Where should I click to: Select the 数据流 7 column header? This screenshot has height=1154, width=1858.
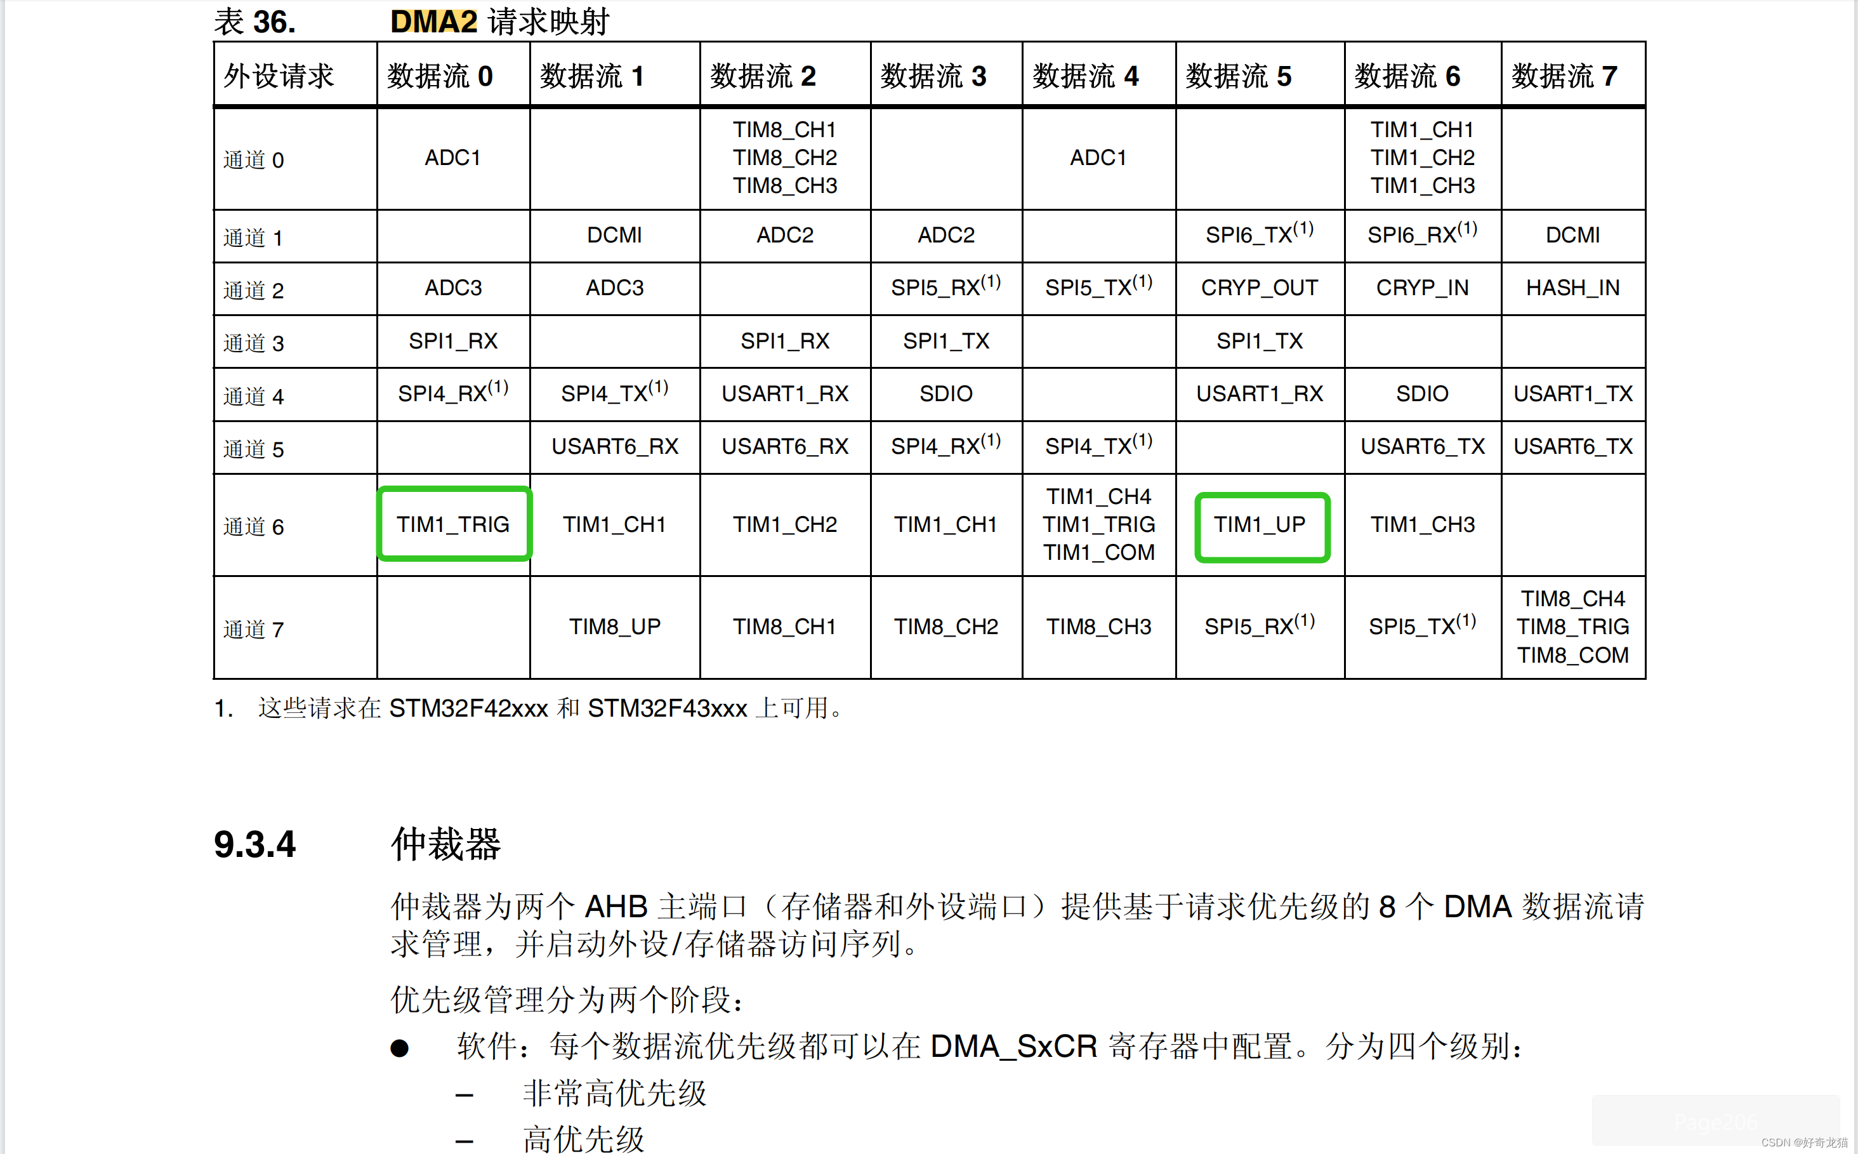1564,76
